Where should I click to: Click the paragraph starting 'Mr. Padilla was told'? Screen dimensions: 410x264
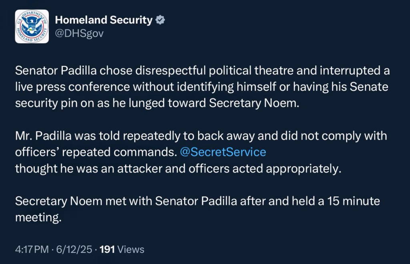[x=201, y=152]
